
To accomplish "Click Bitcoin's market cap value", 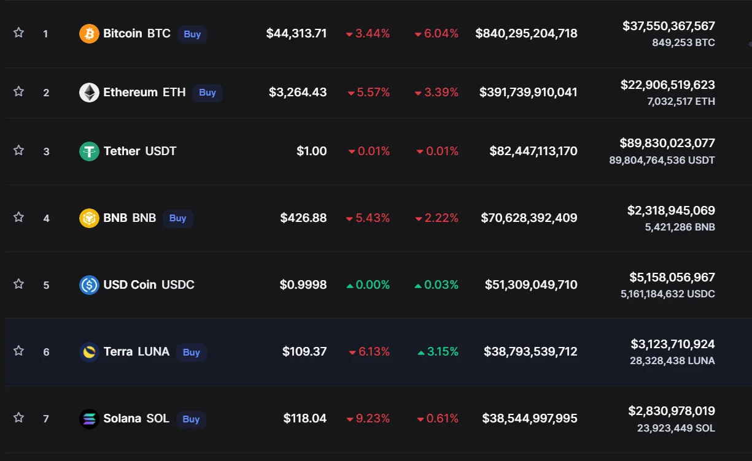I will point(526,34).
